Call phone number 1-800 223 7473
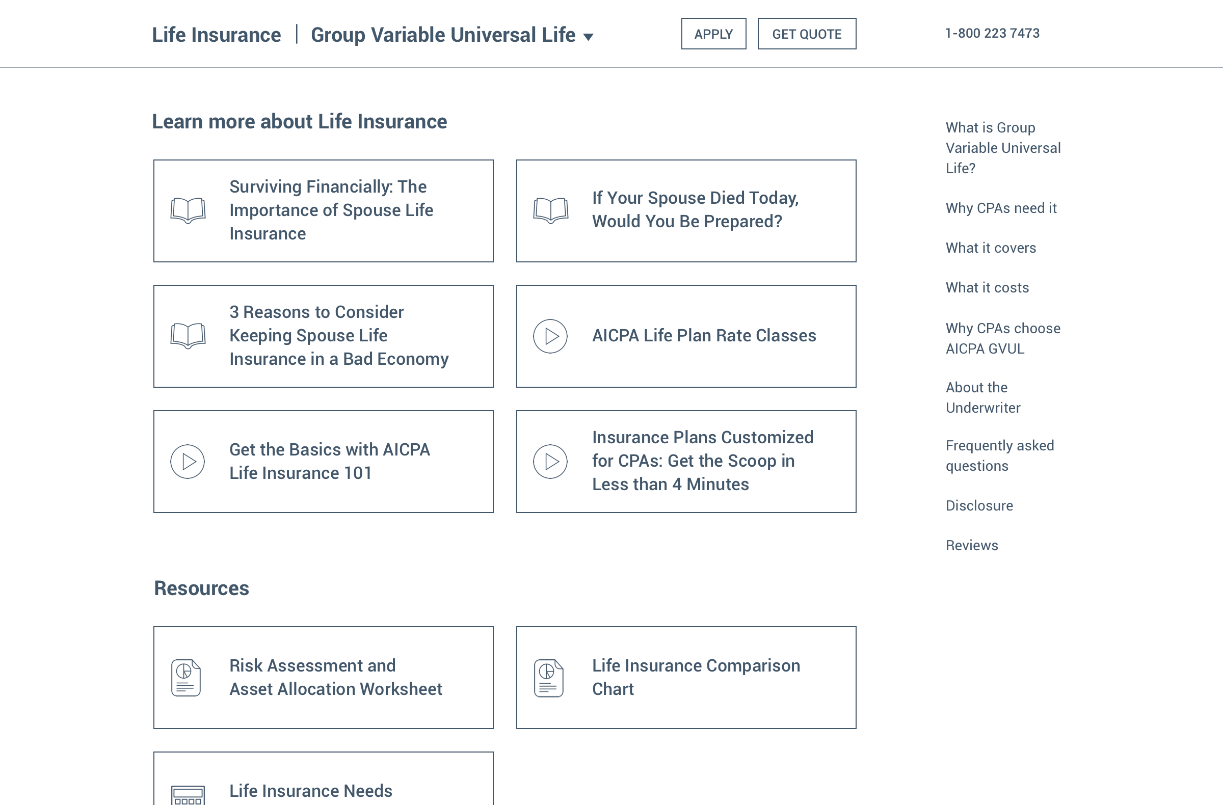 [x=992, y=34]
